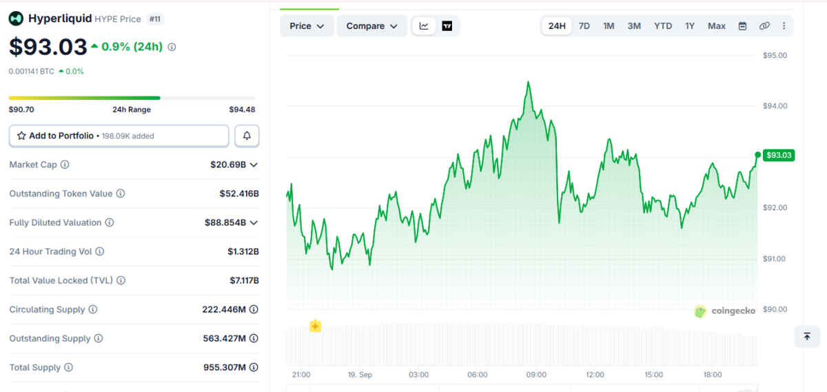Image resolution: width=827 pixels, height=392 pixels.
Task: Open the three-dot chart options menu
Action: tap(784, 26)
